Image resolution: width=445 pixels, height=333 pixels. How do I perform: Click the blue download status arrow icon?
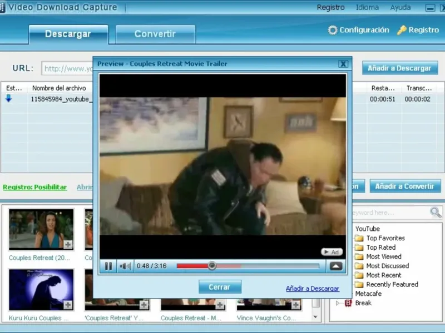coord(9,99)
